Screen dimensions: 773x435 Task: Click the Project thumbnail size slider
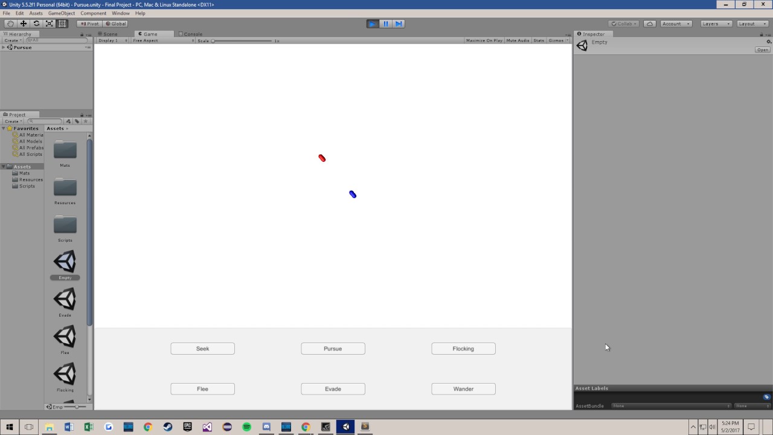[x=76, y=407]
